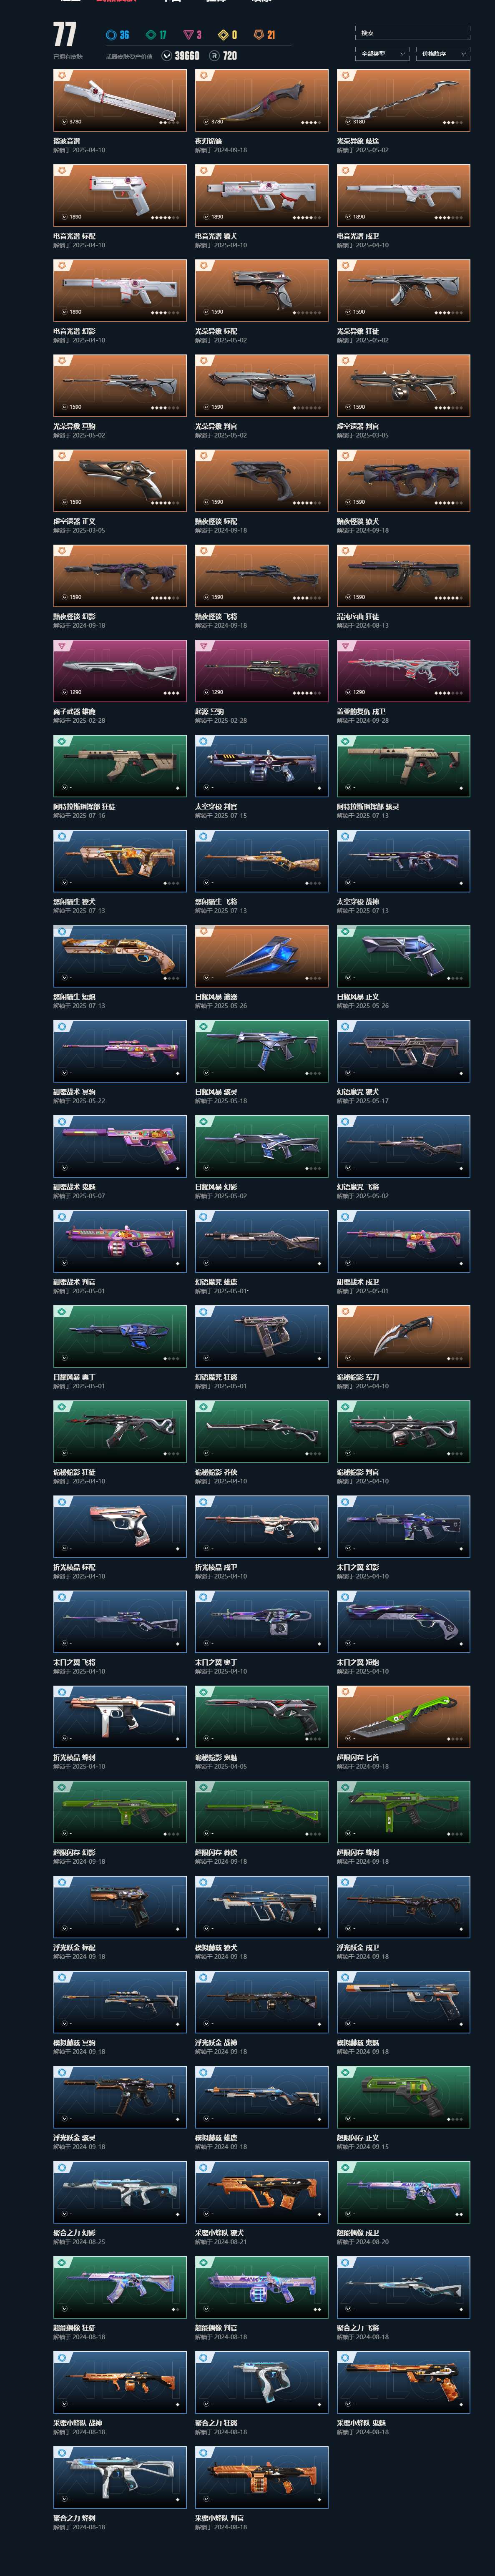This screenshot has width=495, height=2576.
Task: Click the Valorant Points icon beside 39660
Action: tap(166, 56)
